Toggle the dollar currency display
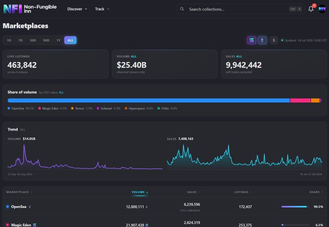 click(274, 40)
